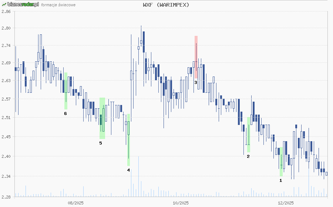The height and width of the screenshot is (207, 333).
Task: Click pattern marker number 5
Action: (x=100, y=143)
